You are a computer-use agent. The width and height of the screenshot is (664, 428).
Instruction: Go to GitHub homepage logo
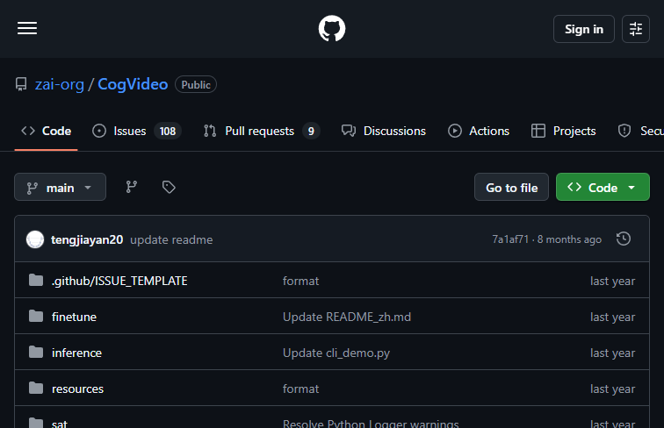[332, 28]
